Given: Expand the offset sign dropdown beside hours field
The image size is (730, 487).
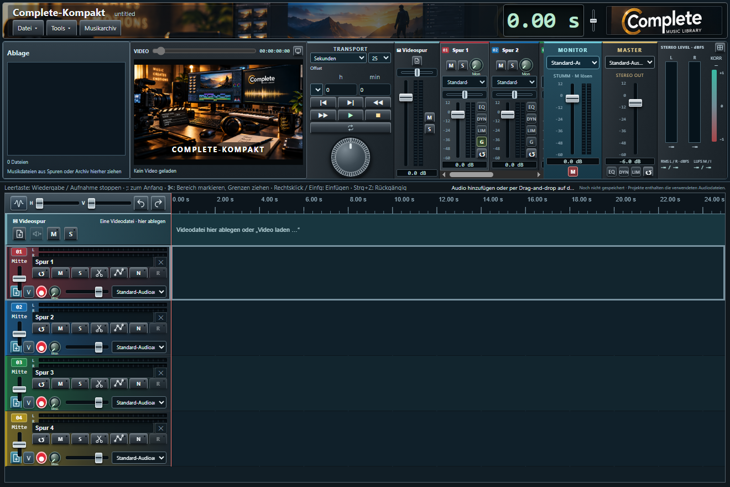Looking at the screenshot, I should tap(316, 90).
